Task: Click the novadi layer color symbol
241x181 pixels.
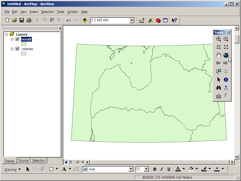Action: point(24,44)
